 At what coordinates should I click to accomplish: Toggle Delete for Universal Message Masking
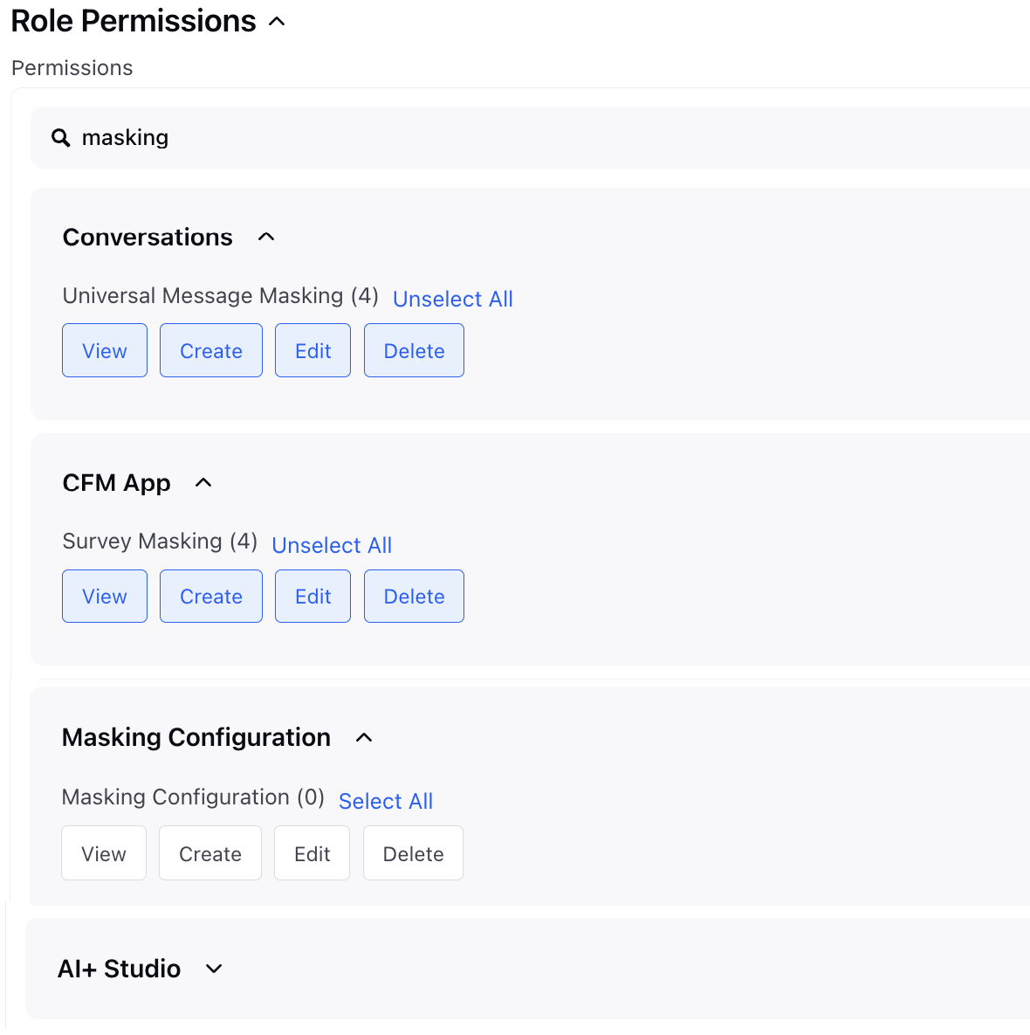[415, 350]
